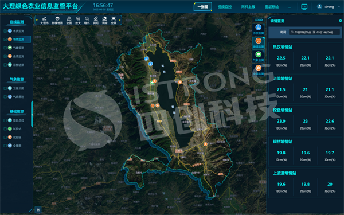Viewport: 344px width, 215px height.
Task: Enable the 采样结果 checkbox
Action: tap(5, 65)
